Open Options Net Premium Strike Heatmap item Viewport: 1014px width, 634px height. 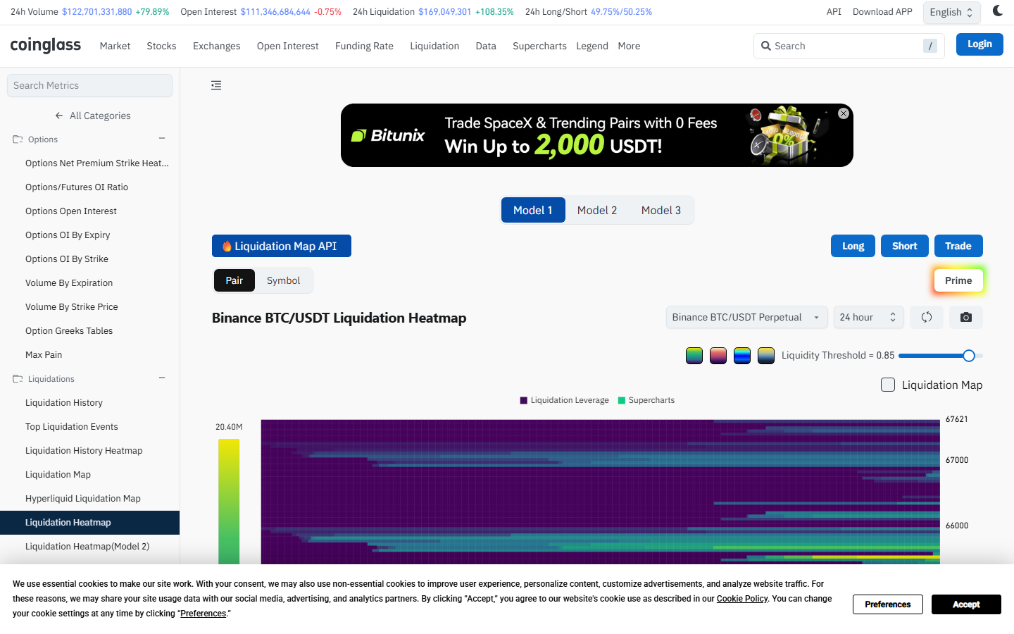pos(97,163)
